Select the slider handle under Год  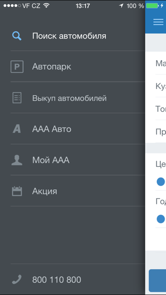pos(161,219)
